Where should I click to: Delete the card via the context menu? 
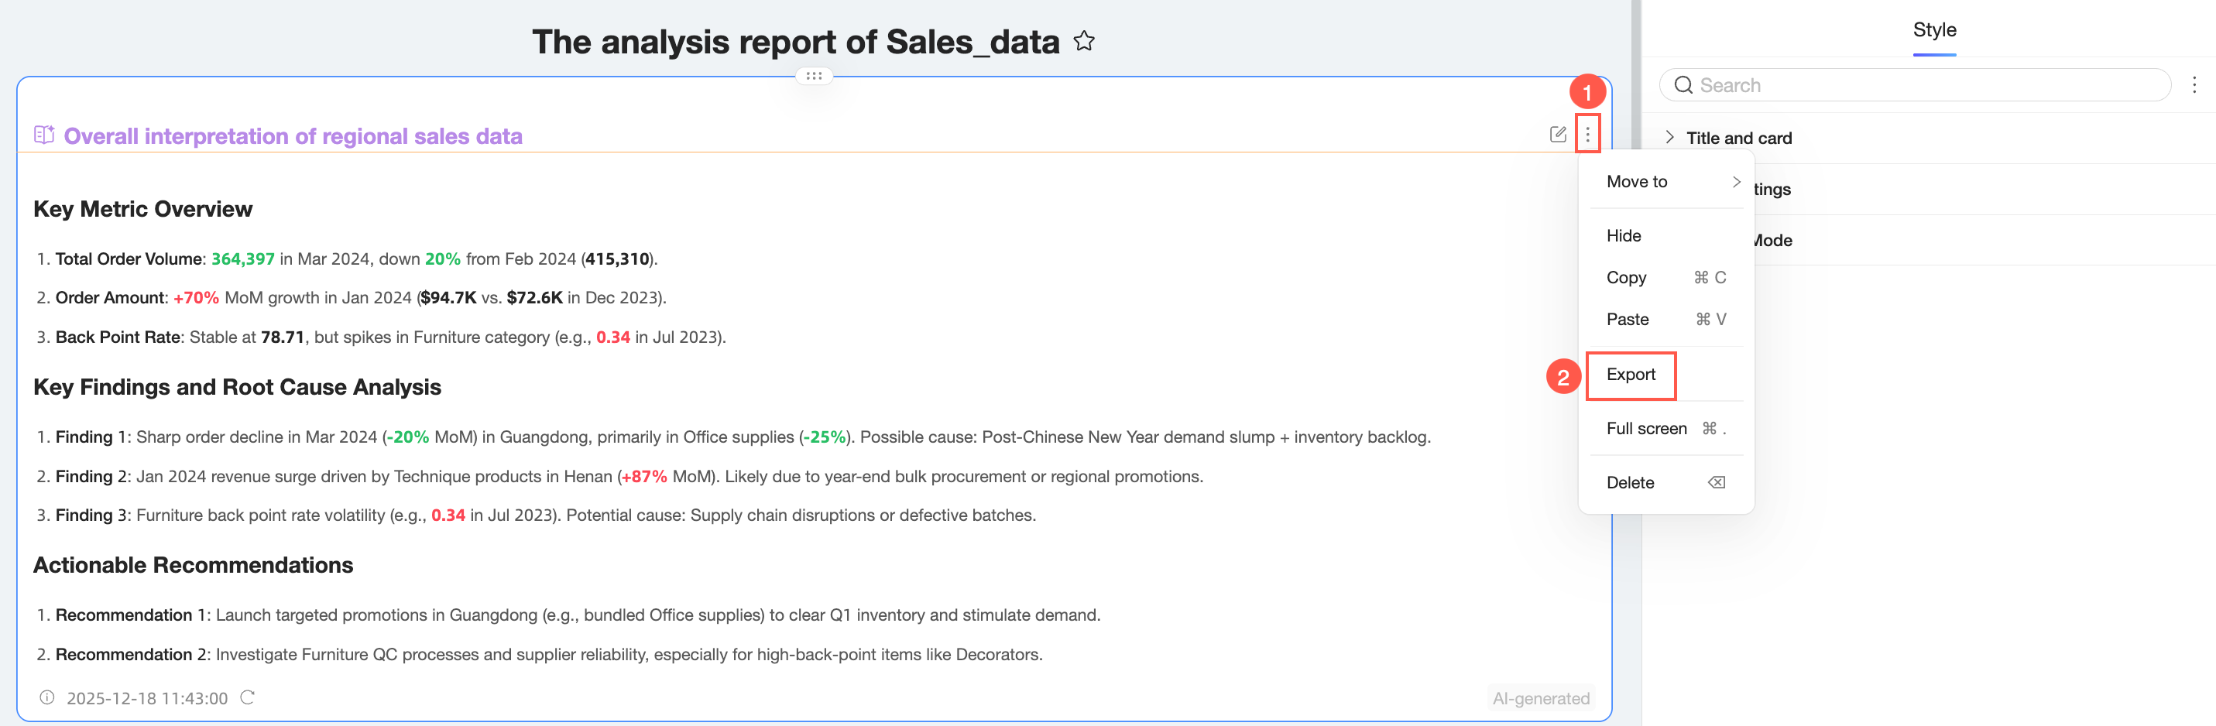1630,482
